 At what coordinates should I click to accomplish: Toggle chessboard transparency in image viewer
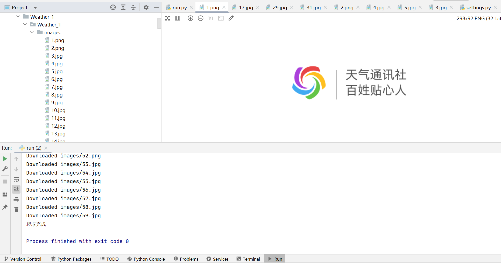(x=167, y=18)
